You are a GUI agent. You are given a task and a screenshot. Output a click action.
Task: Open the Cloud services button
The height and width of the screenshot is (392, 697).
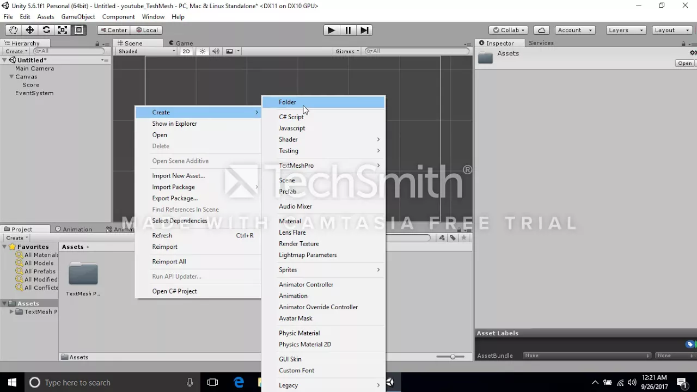541,30
